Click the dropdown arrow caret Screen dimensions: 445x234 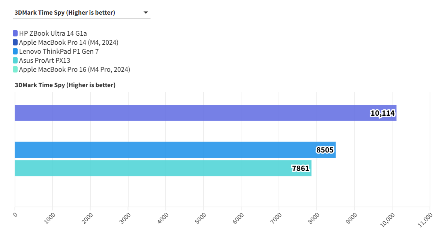(x=146, y=13)
